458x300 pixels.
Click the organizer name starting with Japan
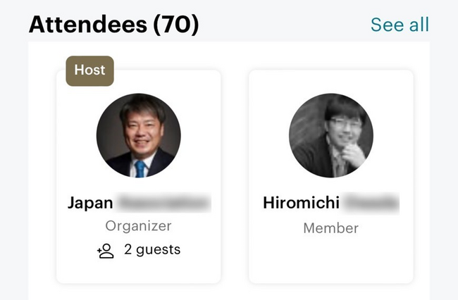(90, 204)
